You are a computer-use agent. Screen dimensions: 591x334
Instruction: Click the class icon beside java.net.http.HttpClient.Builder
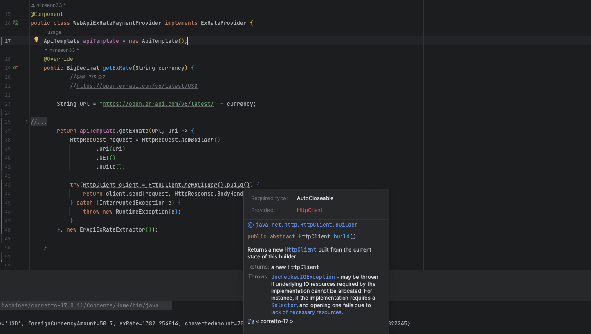click(251, 225)
